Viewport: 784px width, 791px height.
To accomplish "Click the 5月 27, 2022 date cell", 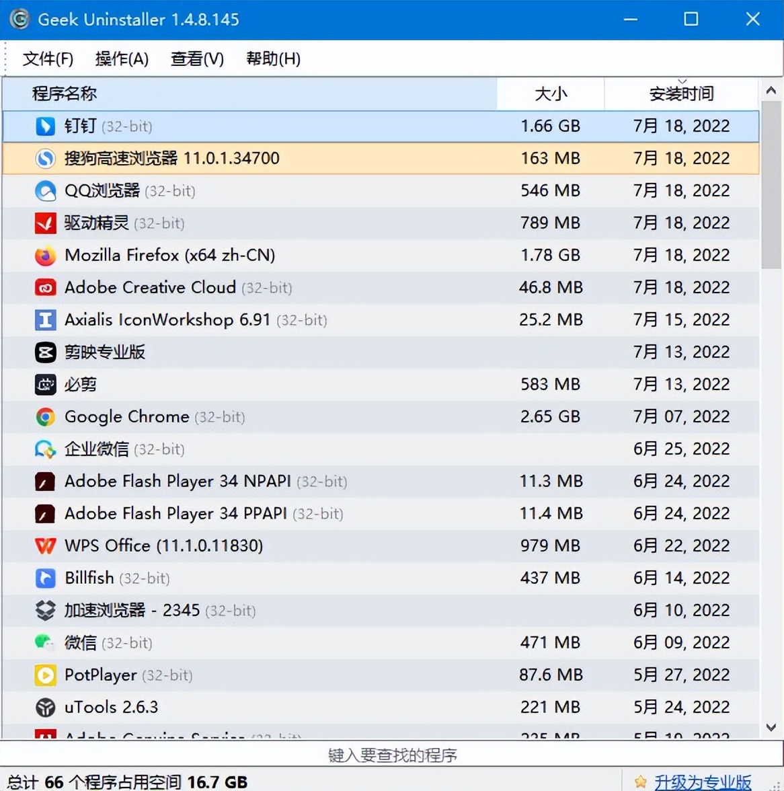I will click(x=682, y=675).
